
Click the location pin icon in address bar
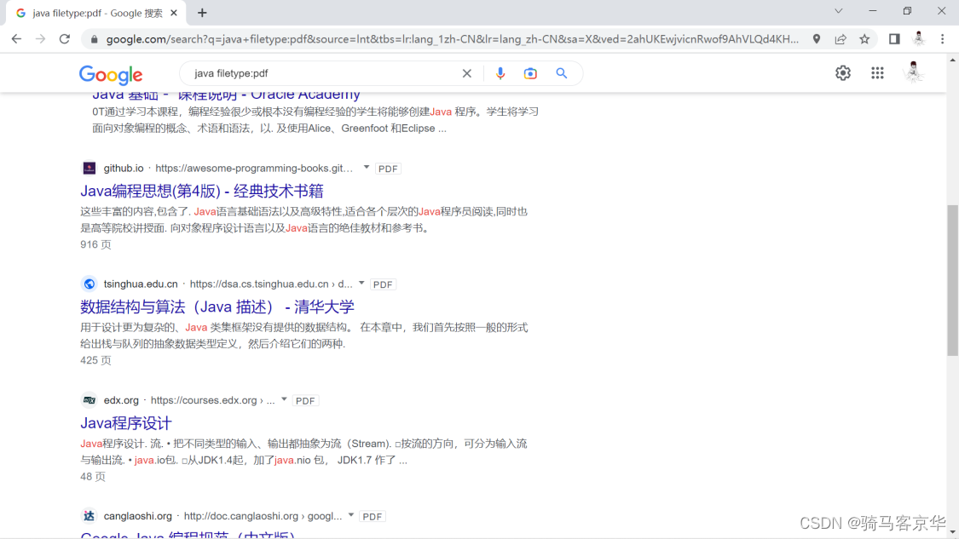817,39
